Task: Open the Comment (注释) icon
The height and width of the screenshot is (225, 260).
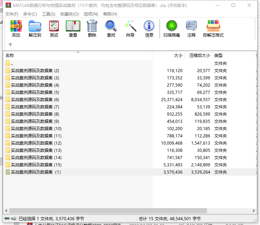Action: click(191, 26)
